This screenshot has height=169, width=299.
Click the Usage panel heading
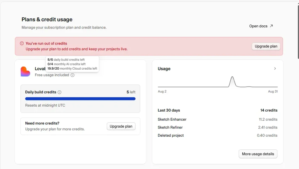point(164,69)
